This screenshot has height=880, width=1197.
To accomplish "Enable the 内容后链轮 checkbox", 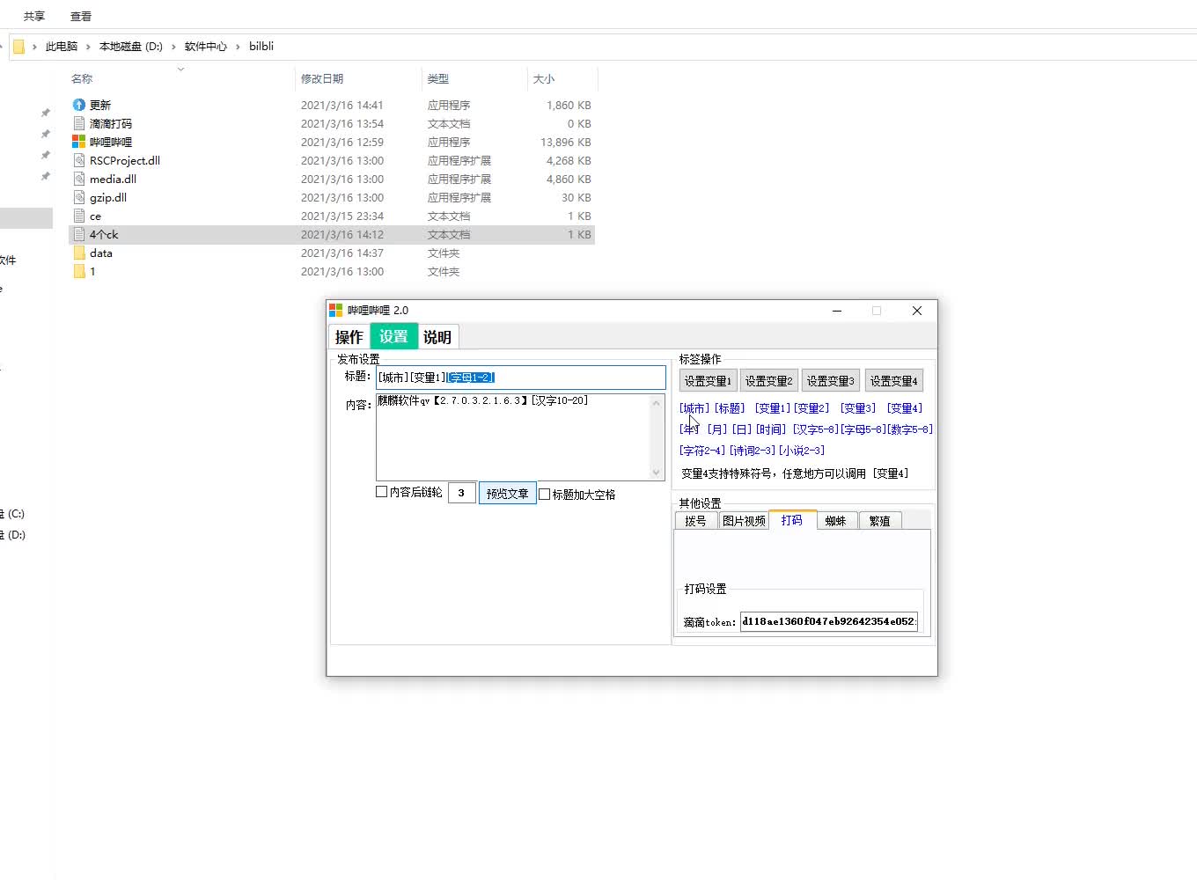I will (x=382, y=492).
